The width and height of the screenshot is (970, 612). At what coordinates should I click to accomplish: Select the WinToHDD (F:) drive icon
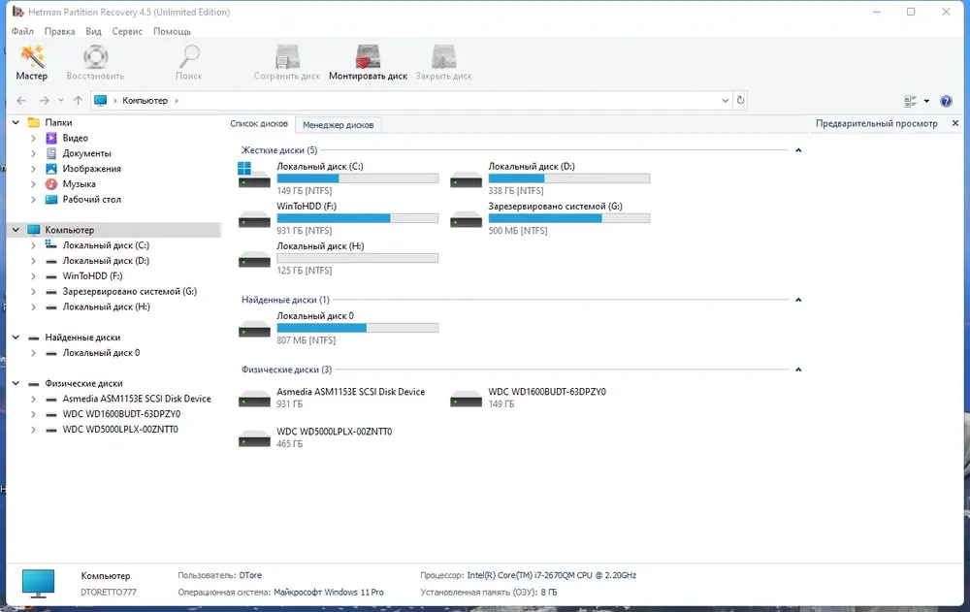tap(254, 219)
